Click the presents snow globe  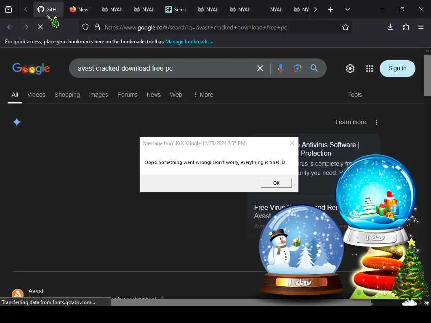[x=375, y=200]
